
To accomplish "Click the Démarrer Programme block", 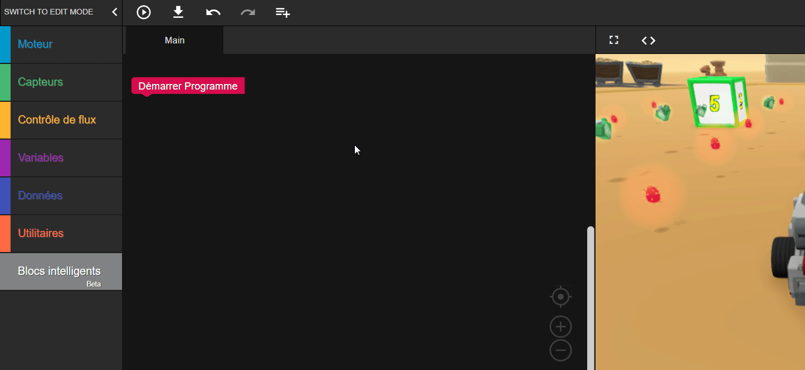I will 188,86.
